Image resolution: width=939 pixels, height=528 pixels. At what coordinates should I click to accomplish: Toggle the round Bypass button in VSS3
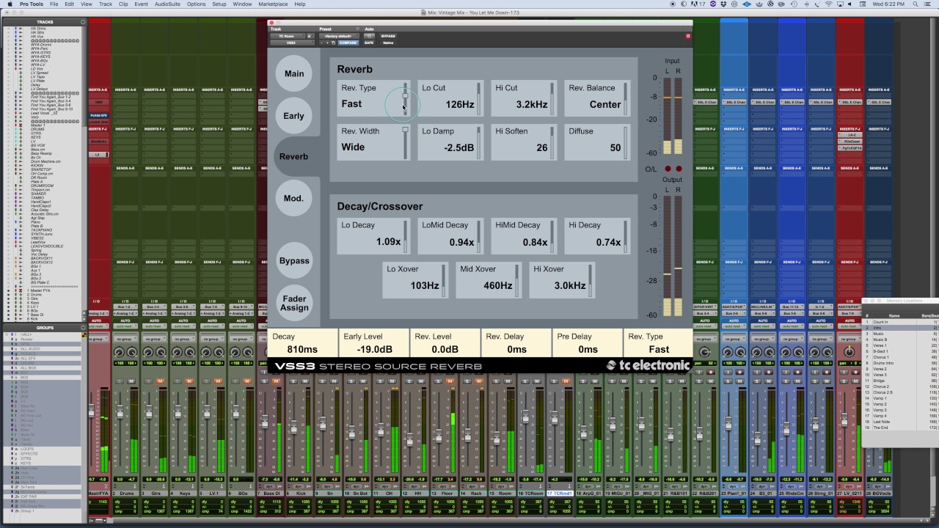tap(294, 260)
